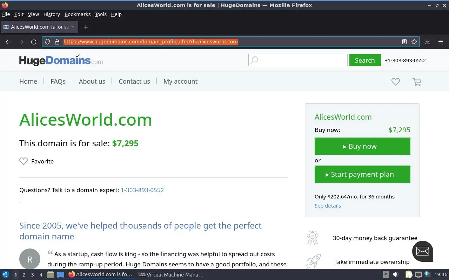
Task: Open the LXQt application menu launcher
Action: pos(6,275)
